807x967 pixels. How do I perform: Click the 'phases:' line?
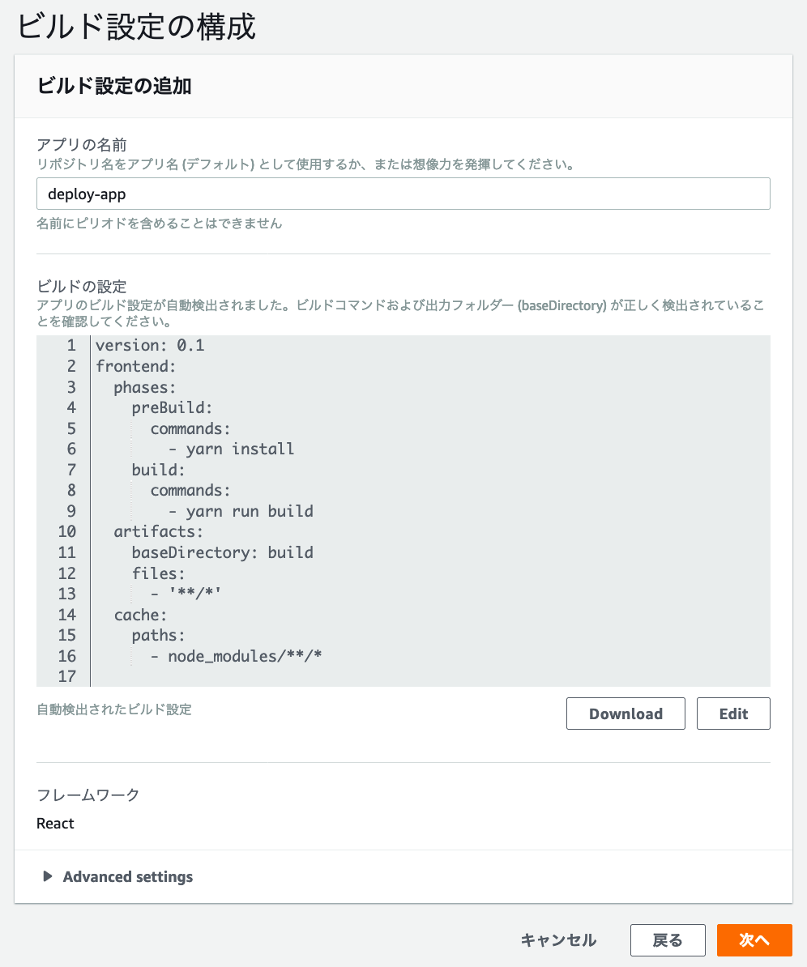click(145, 387)
